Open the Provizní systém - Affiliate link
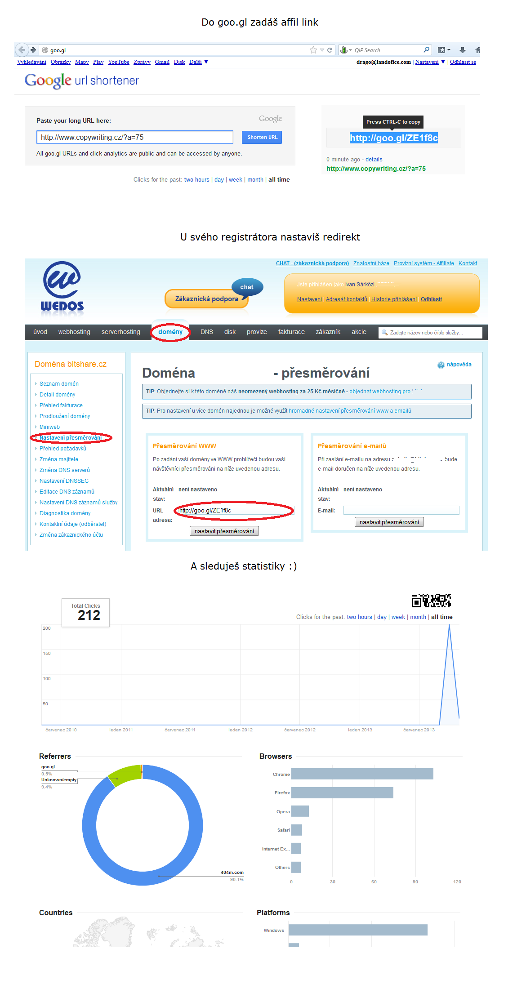Image resolution: width=526 pixels, height=984 pixels. (424, 263)
